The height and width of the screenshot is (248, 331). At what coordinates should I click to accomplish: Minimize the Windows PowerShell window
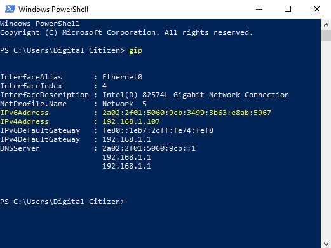pos(259,9)
